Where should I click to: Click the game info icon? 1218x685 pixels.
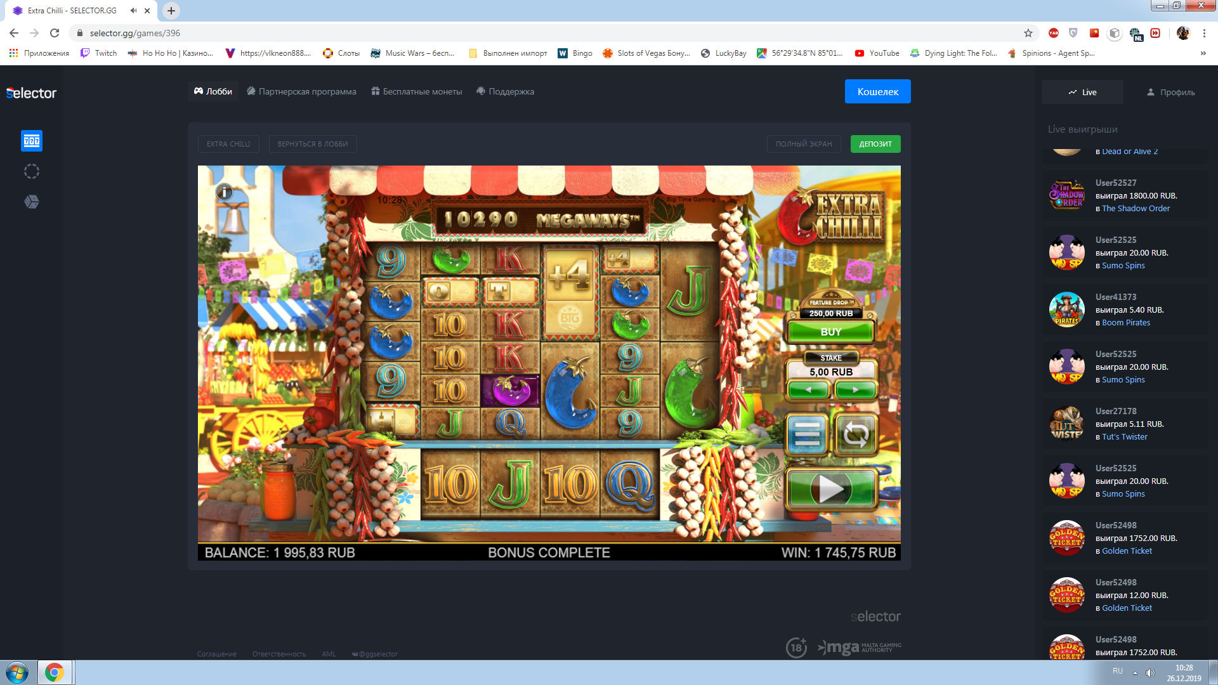click(x=224, y=192)
